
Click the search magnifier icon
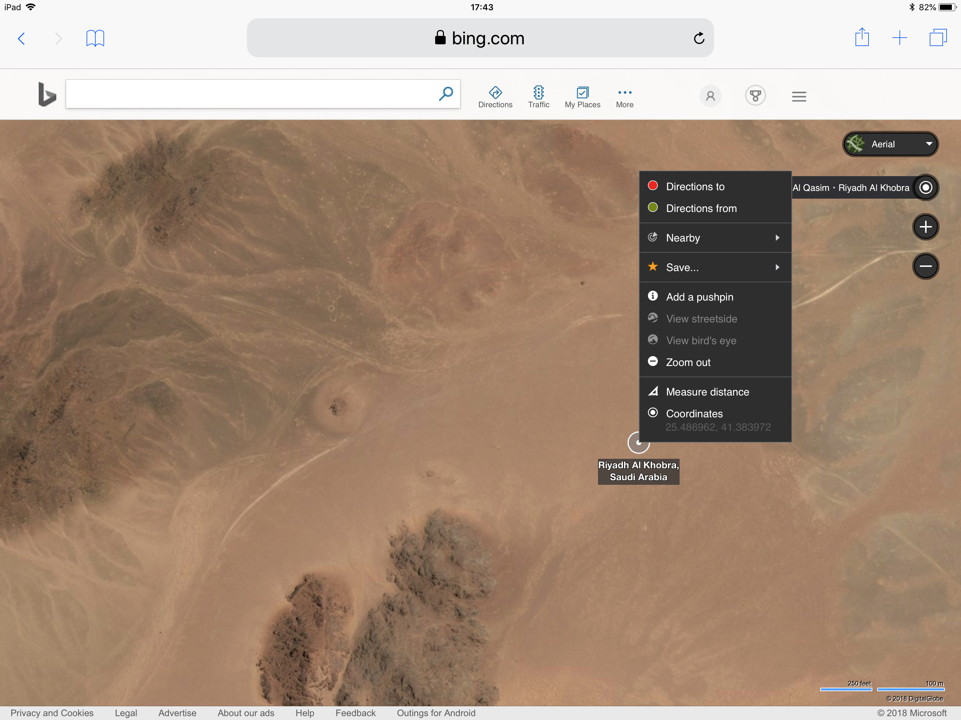coord(446,94)
